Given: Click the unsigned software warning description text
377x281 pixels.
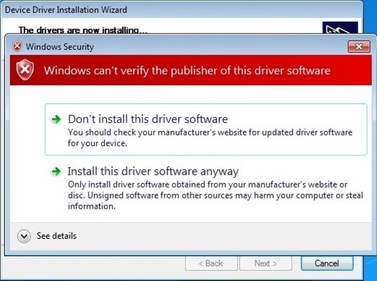Looking at the screenshot, I should pyautogui.click(x=215, y=195).
